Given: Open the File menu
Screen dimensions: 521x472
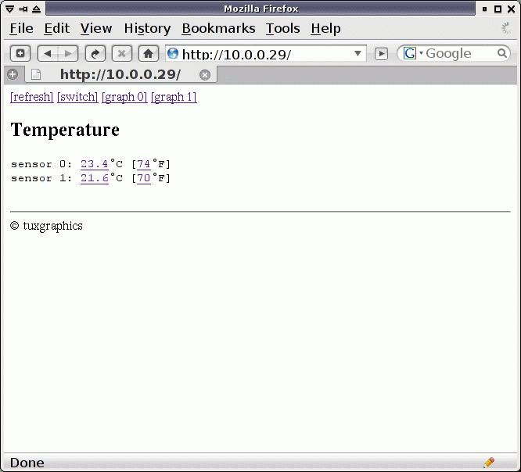Looking at the screenshot, I should (22, 29).
